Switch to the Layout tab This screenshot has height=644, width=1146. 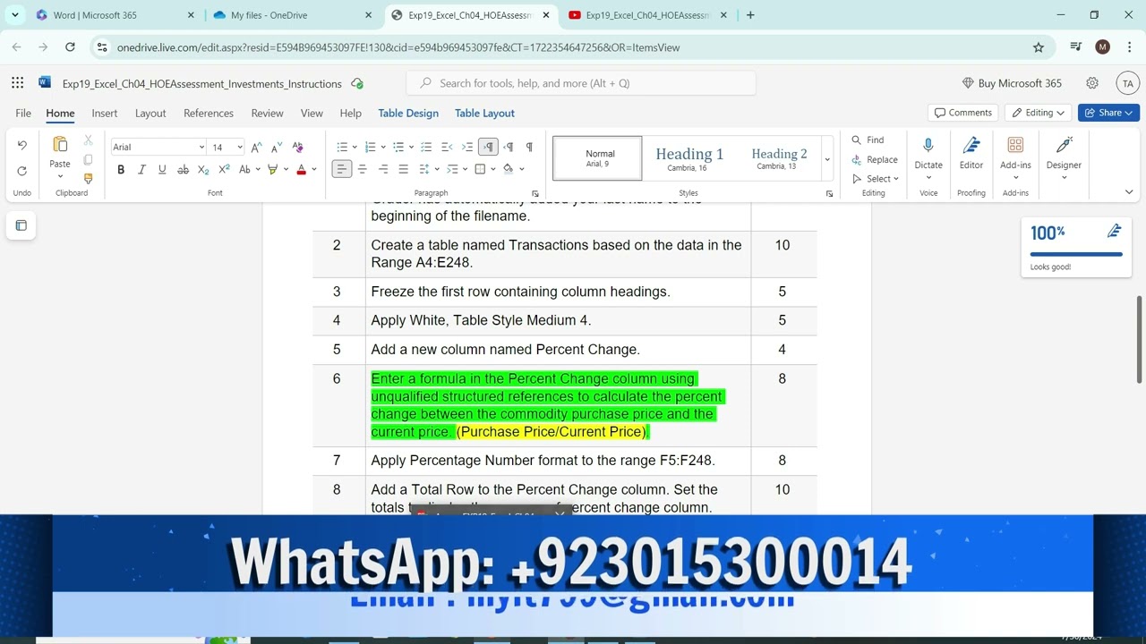point(150,114)
